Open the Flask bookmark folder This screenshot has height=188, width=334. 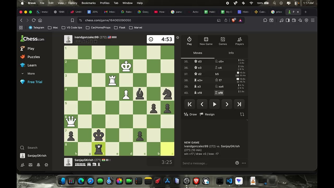(x=120, y=28)
